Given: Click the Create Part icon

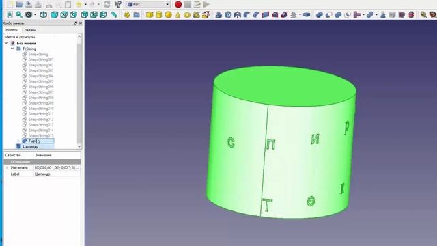Looking at the screenshot, I should pos(127,14).
